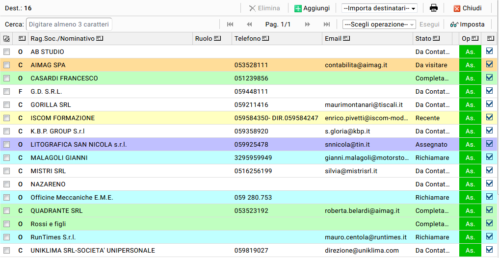Sort by Op column icon

click(475, 38)
